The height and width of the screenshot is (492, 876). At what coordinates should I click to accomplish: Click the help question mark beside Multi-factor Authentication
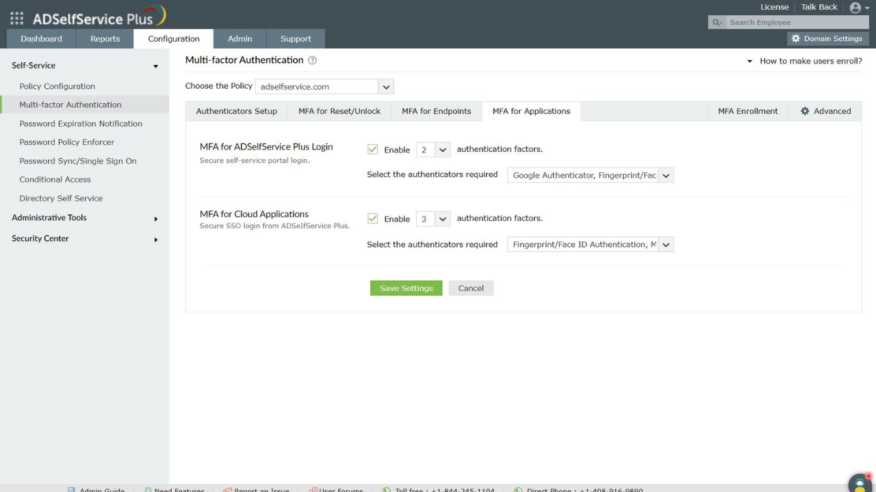click(312, 60)
